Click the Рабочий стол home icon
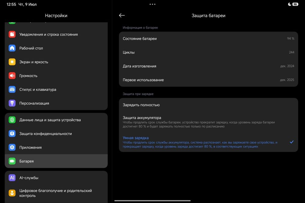This screenshot has height=203, width=305. (x=12, y=48)
